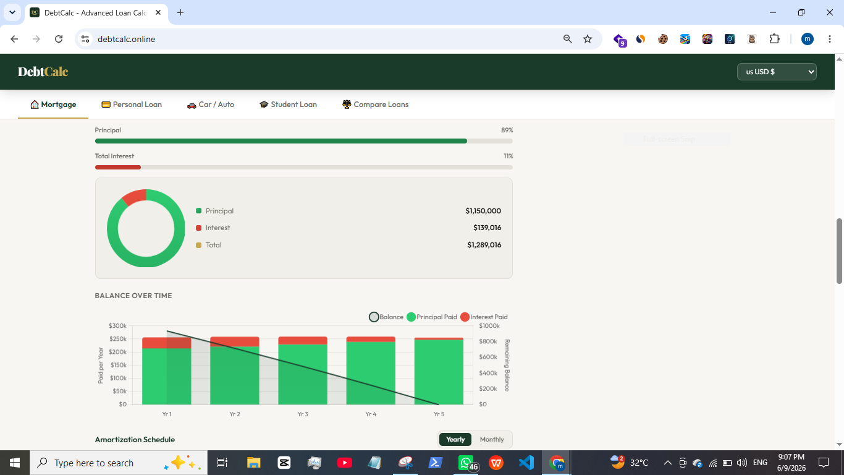Open WPS Office from taskbar
The image size is (844, 475).
click(x=496, y=463)
